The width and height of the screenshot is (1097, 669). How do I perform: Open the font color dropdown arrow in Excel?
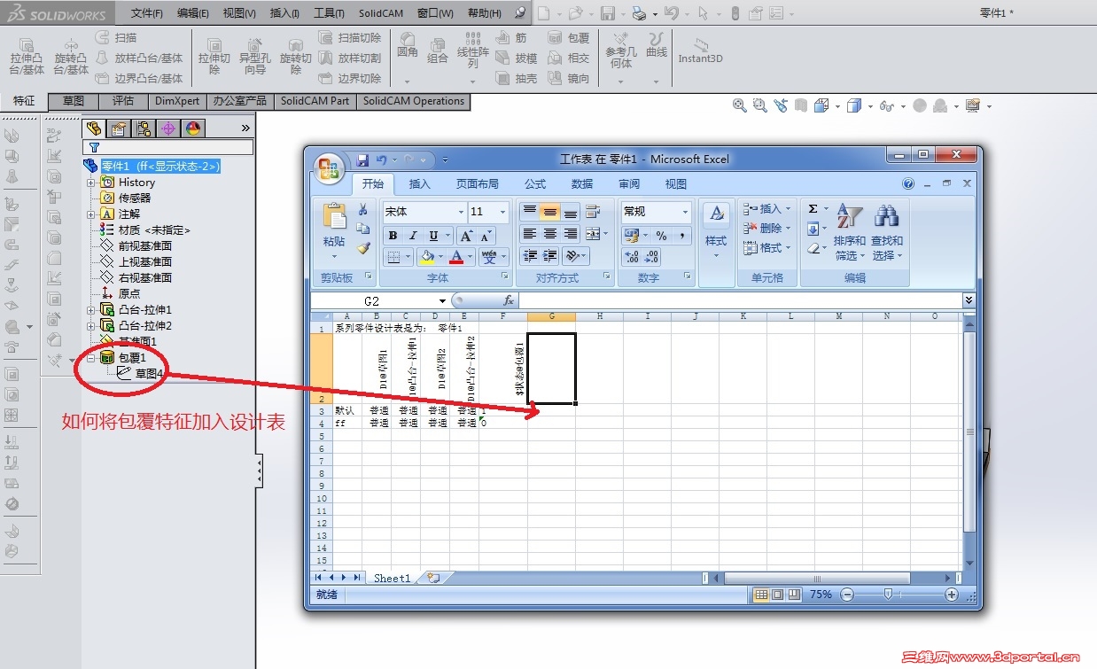coord(470,258)
